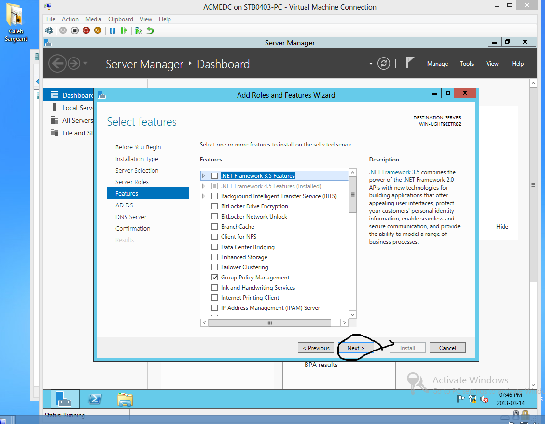Click the Next button
Viewport: 545px width, 424px height.
click(x=356, y=348)
